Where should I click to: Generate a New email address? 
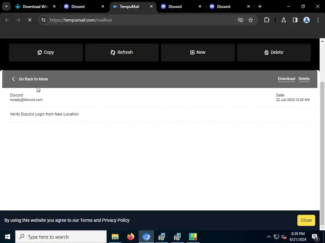[x=198, y=53]
